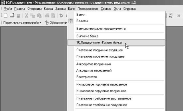
Task: Click the New document toolbar icon
Action: click(x=6, y=15)
